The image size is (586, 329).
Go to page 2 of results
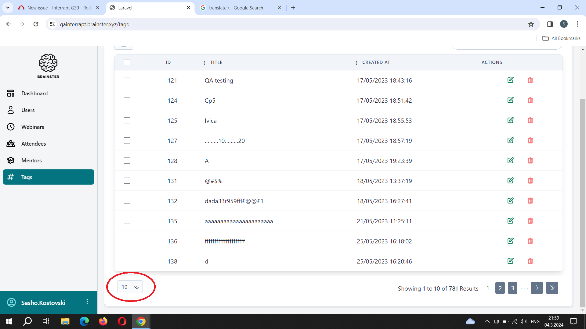coord(500,288)
